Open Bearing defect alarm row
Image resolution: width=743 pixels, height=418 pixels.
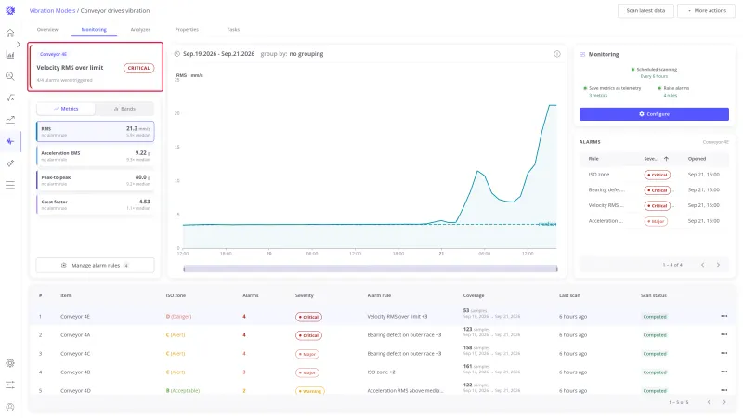654,190
